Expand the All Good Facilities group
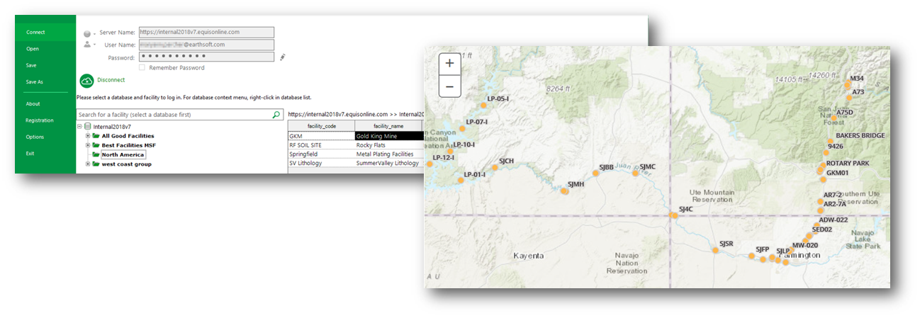The height and width of the screenshot is (318, 920). click(87, 136)
